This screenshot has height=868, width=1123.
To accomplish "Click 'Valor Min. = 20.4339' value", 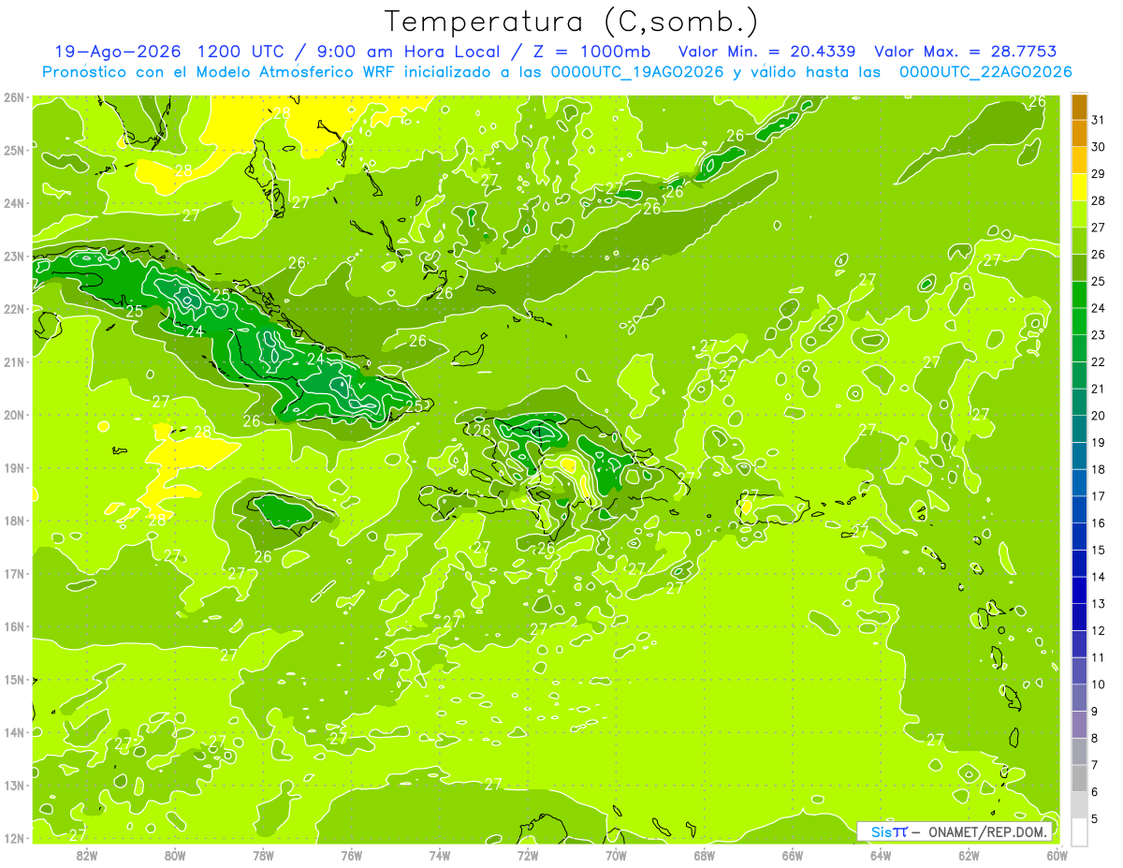I will pyautogui.click(x=767, y=51).
